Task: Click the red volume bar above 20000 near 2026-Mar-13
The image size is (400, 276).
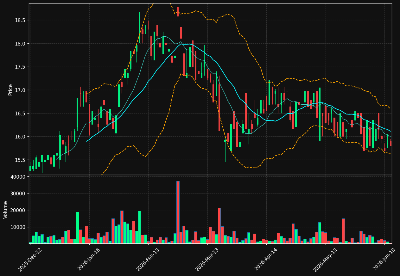Action: [x=219, y=225]
